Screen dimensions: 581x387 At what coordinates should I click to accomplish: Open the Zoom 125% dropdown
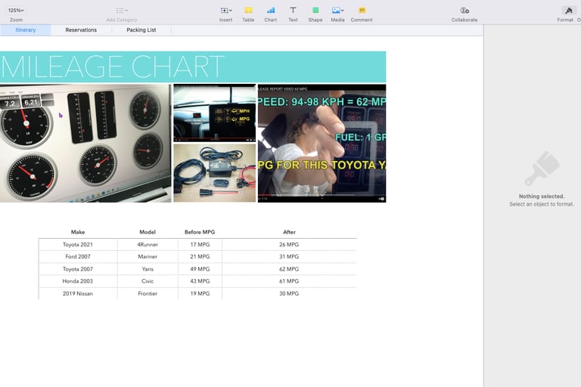click(16, 11)
